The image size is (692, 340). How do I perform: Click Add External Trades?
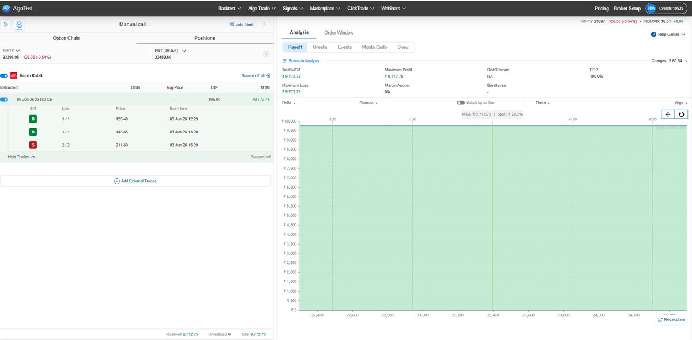point(136,181)
